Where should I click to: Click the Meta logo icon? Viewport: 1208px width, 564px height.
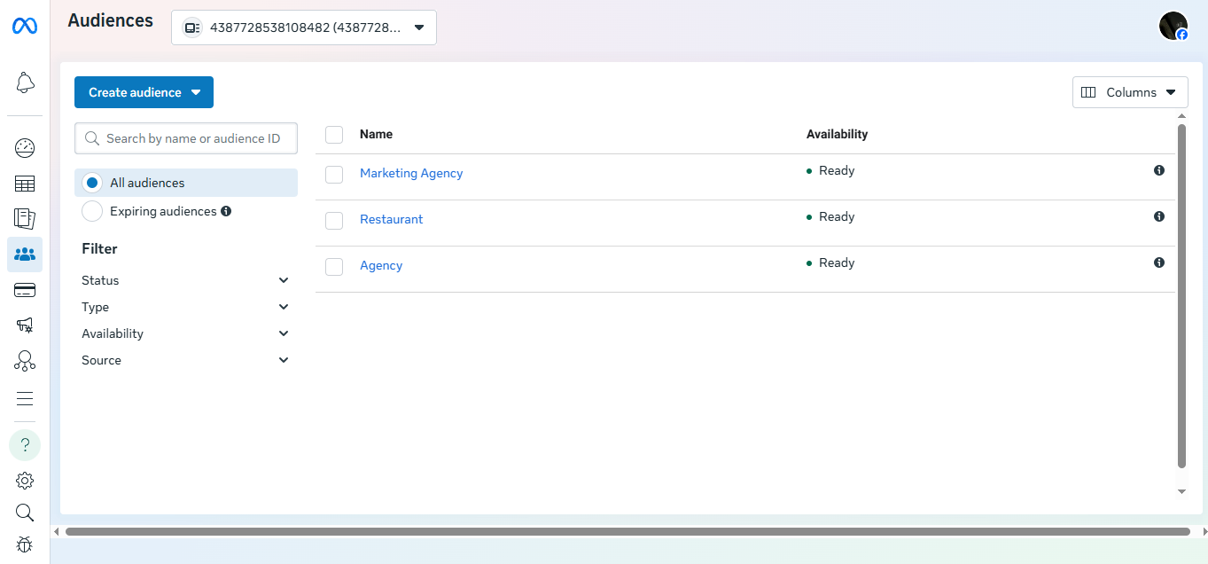click(25, 27)
